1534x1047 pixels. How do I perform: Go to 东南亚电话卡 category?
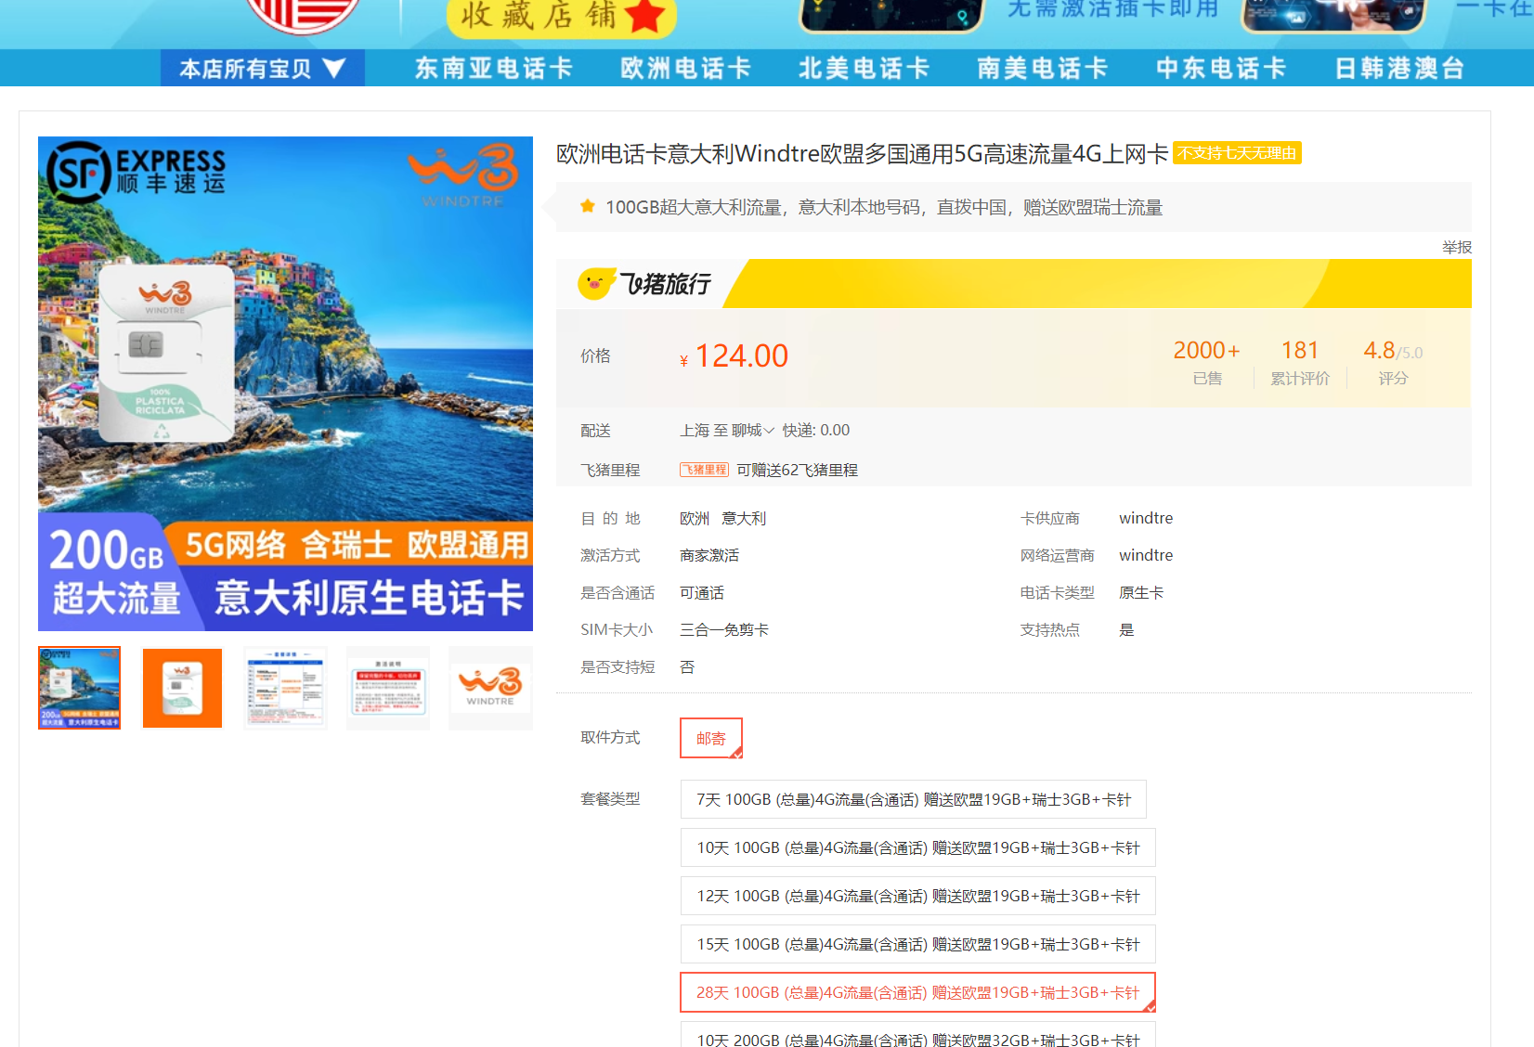(494, 68)
